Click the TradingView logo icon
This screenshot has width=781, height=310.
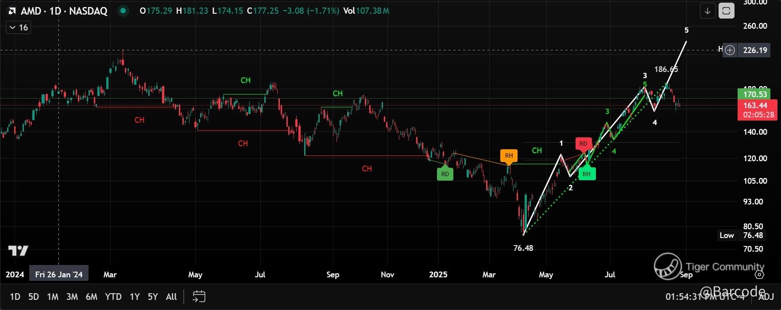coord(18,251)
